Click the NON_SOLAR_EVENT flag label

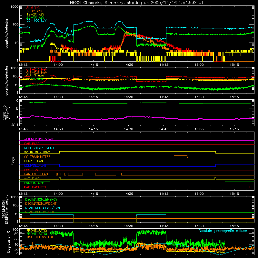[x=39, y=148]
